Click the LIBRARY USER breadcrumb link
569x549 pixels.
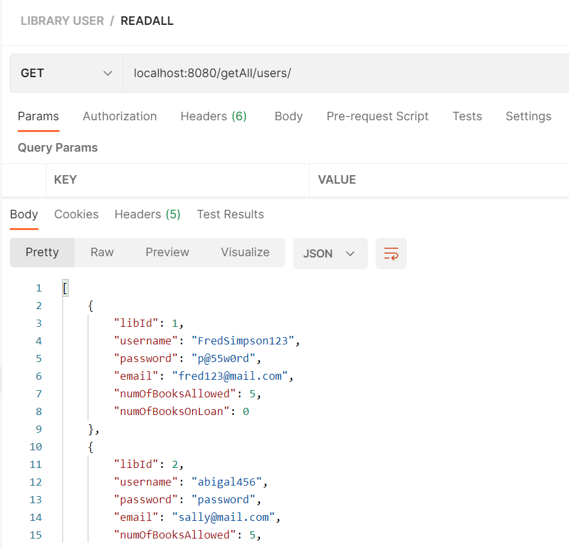(x=62, y=21)
